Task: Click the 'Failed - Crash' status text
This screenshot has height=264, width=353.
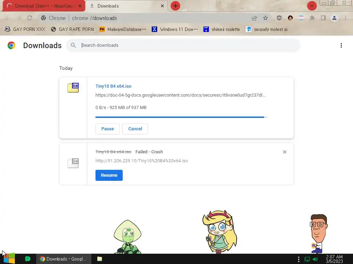Action: pyautogui.click(x=149, y=152)
